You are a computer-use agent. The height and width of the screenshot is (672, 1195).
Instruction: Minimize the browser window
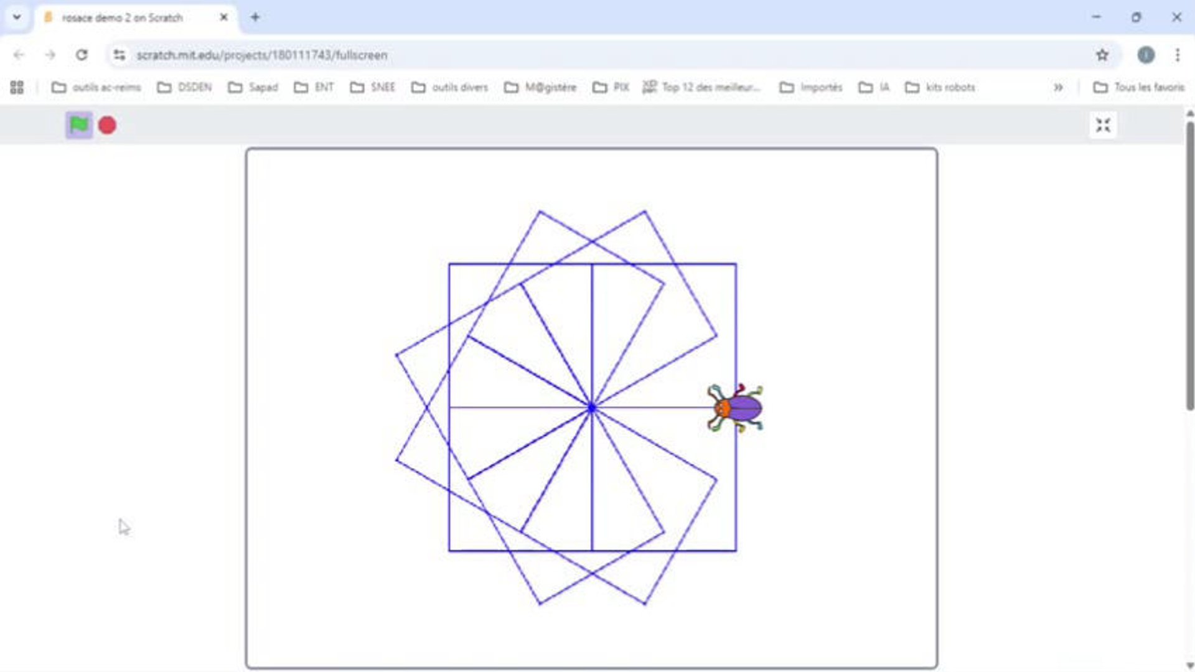click(1096, 17)
